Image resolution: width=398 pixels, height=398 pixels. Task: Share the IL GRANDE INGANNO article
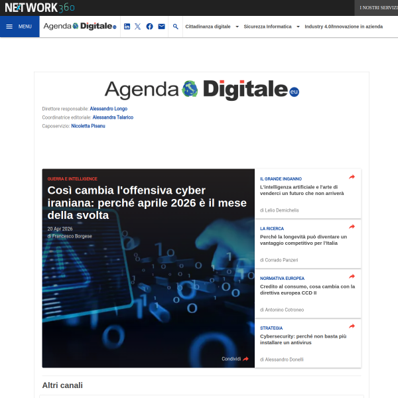click(352, 177)
